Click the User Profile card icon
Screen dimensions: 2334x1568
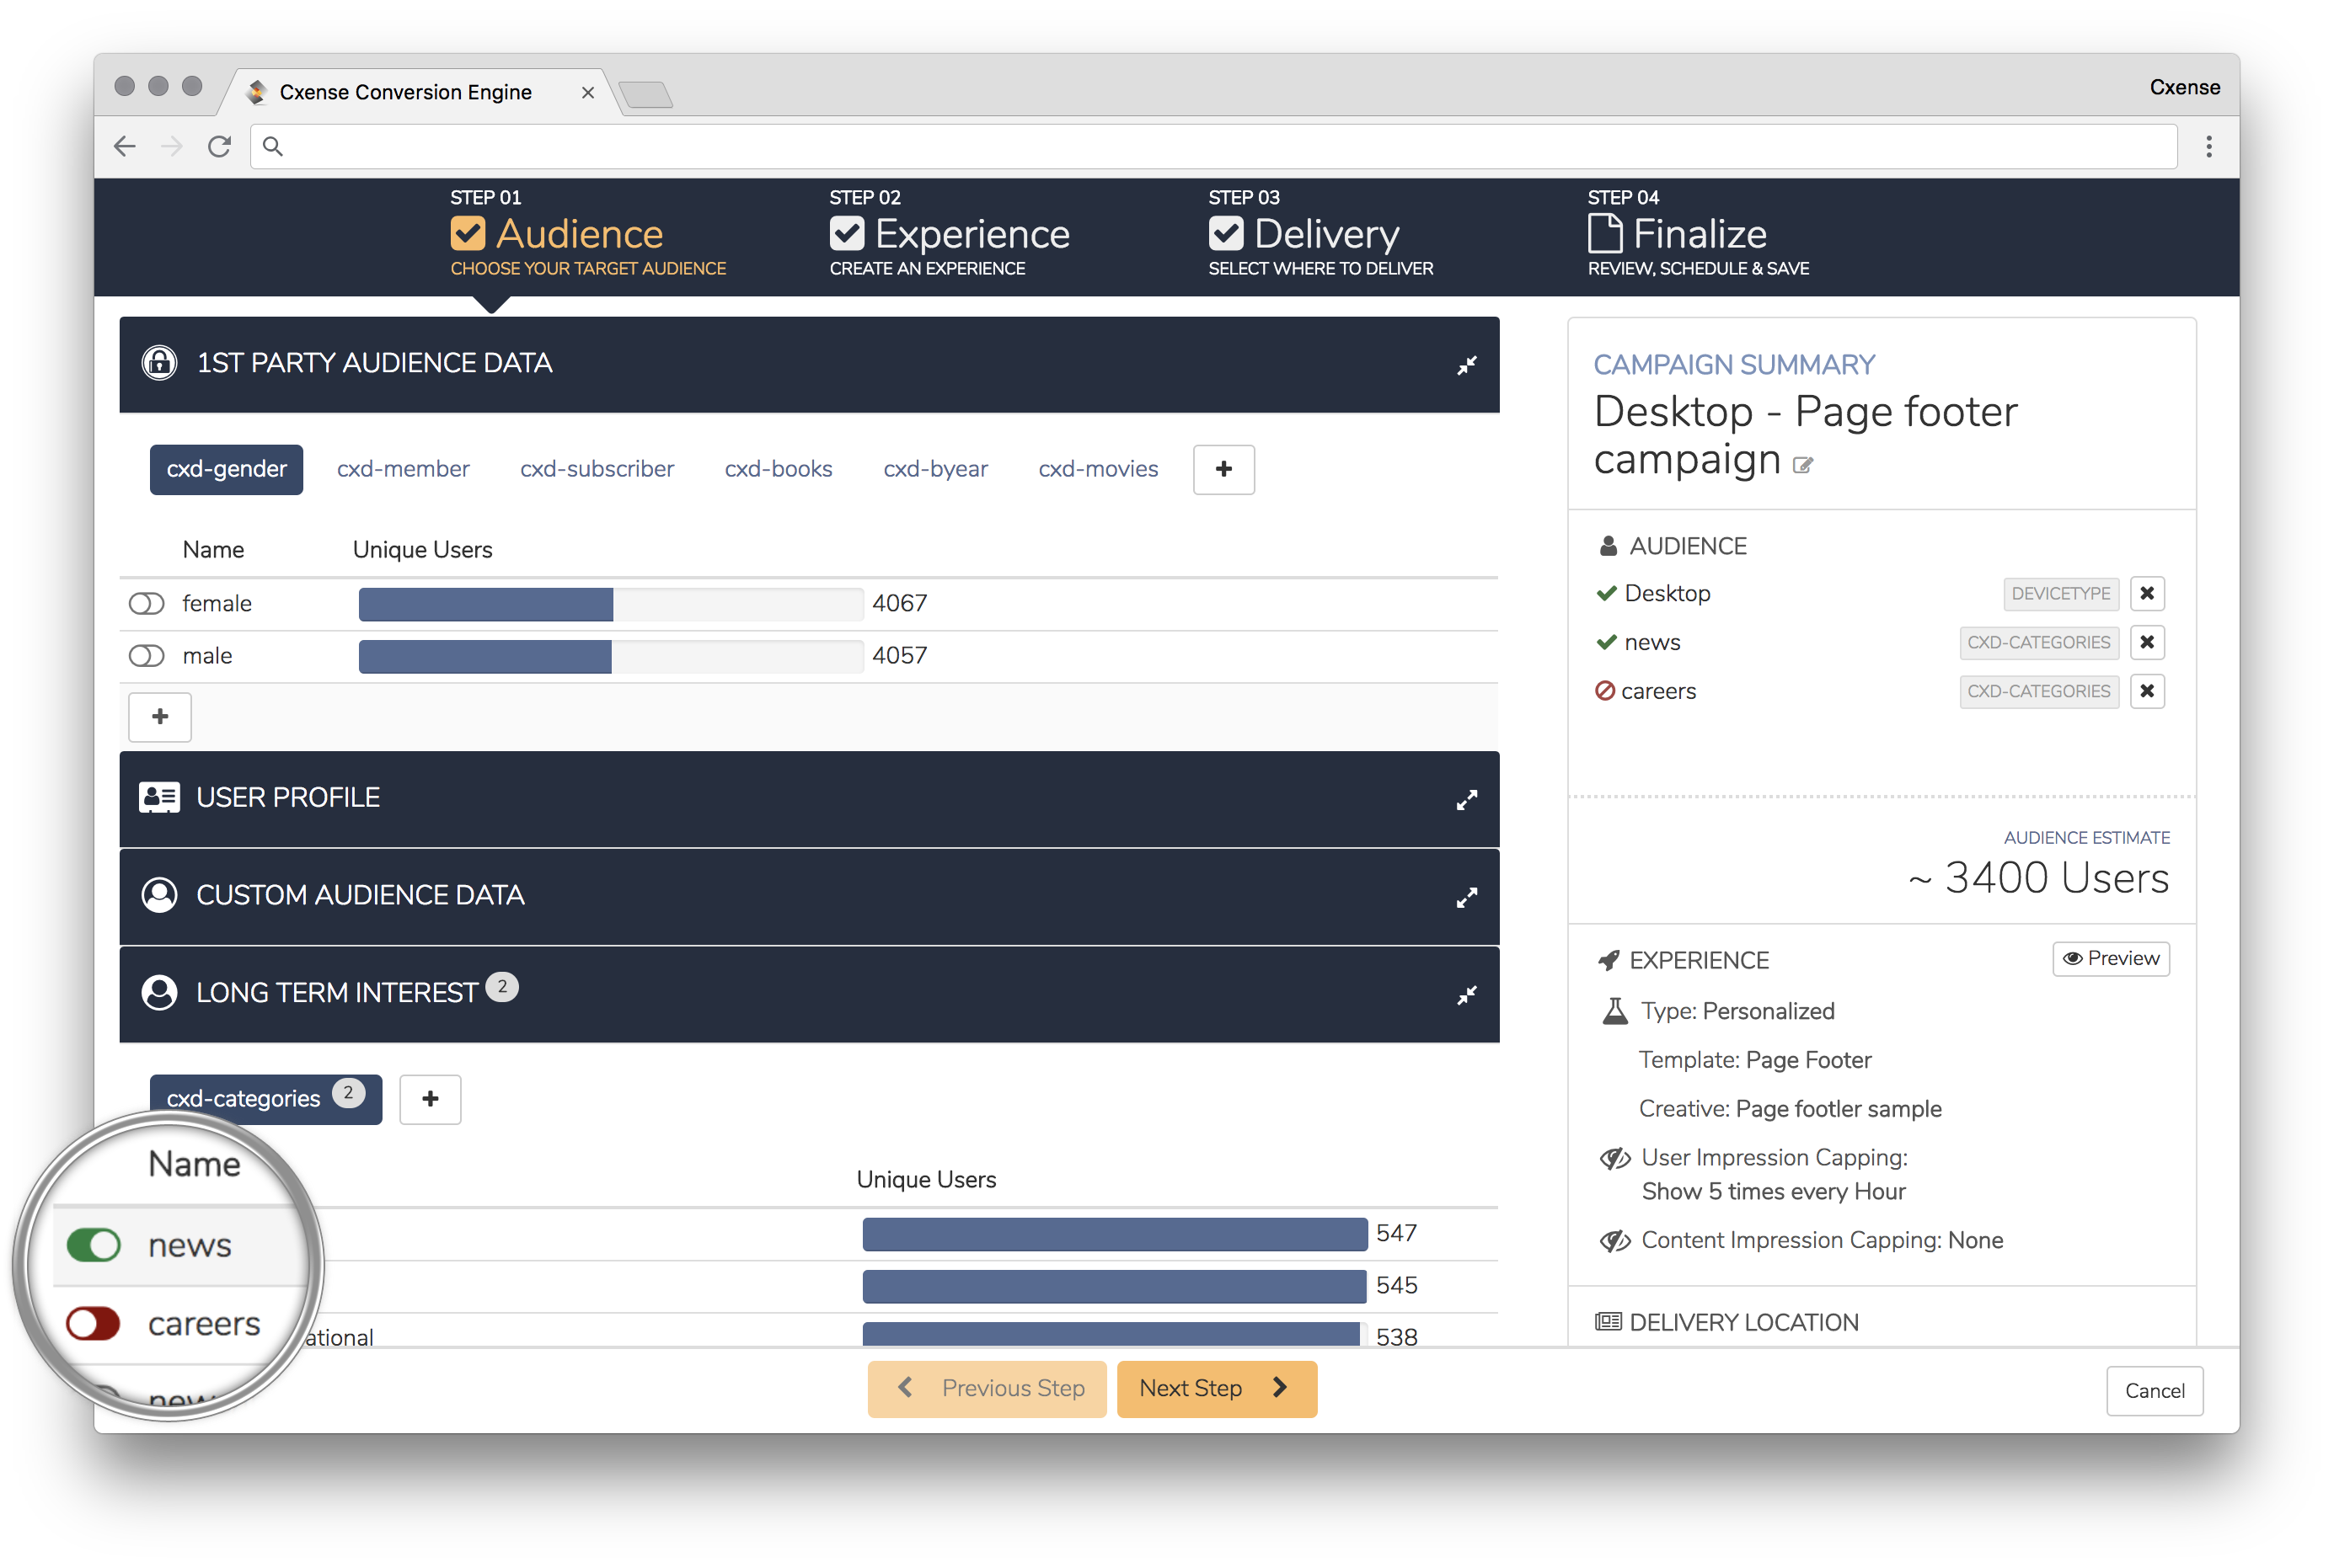[159, 797]
